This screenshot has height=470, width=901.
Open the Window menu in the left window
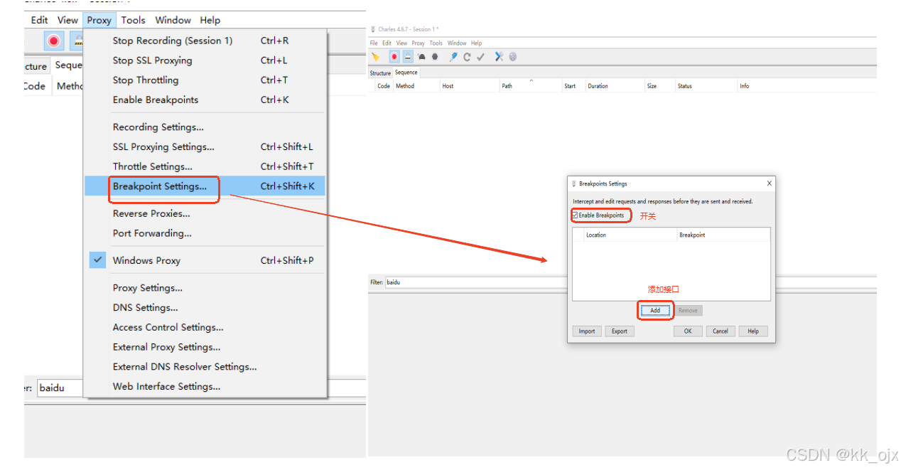[173, 20]
